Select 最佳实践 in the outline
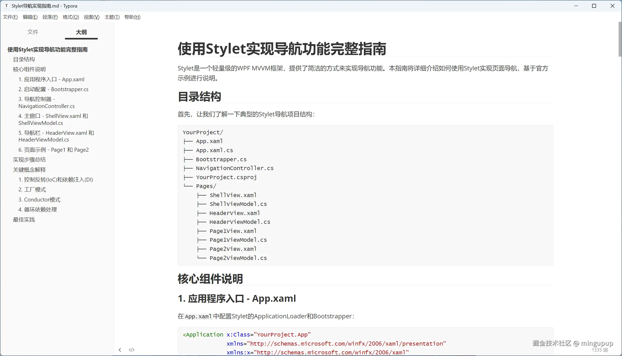This screenshot has height=356, width=622. 24,220
